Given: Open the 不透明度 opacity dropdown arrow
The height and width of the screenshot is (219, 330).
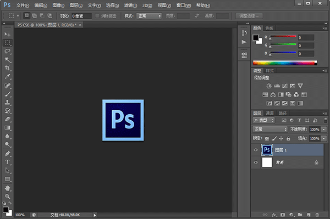Looking at the screenshot, I should [x=324, y=130].
